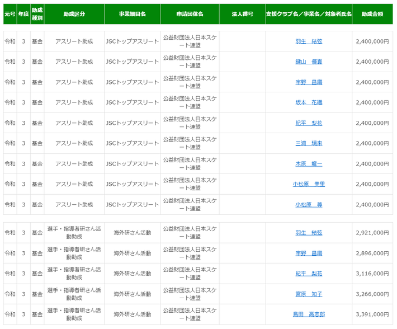Click the 元号 column header
Screen dimensions: 397x329
pyautogui.click(x=10, y=14)
